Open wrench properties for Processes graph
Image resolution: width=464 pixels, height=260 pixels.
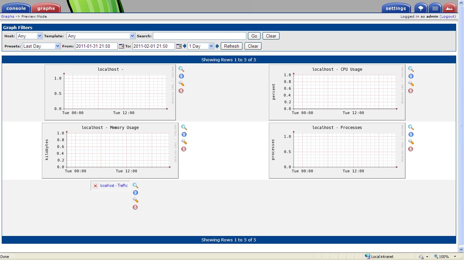[x=411, y=142]
